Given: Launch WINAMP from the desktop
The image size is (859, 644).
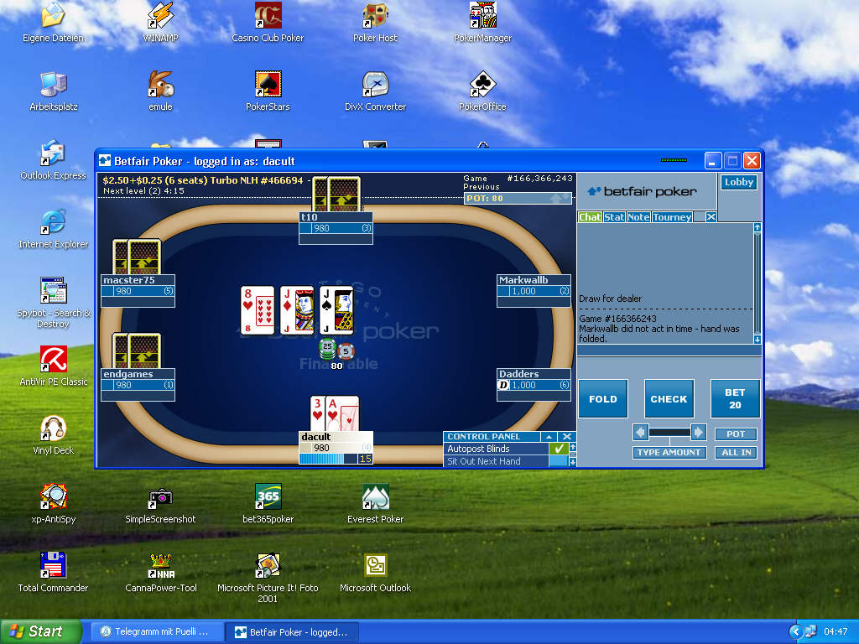Looking at the screenshot, I should (160, 15).
